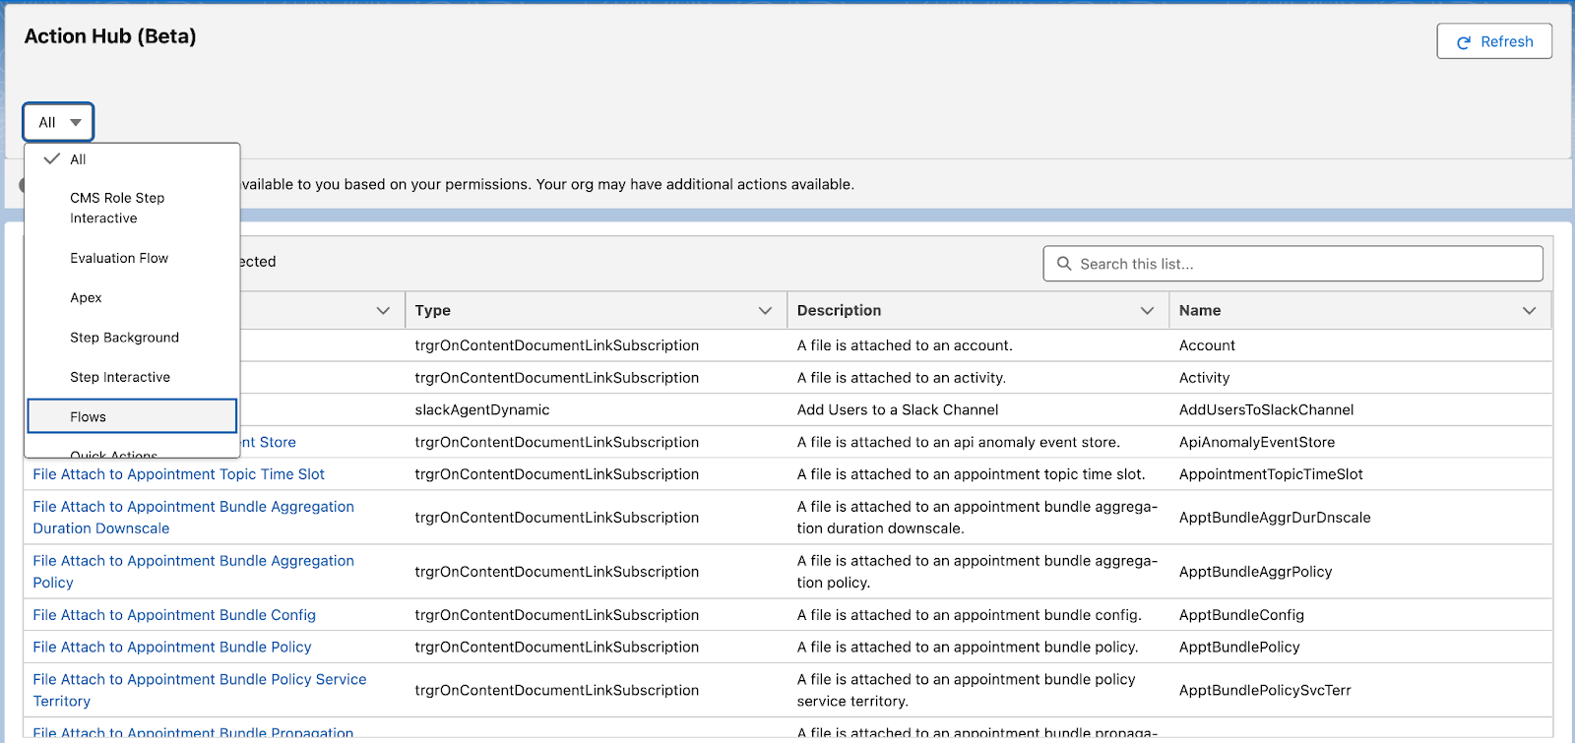Choose Flows in the dropdown list
Image resolution: width=1575 pixels, height=743 pixels.
89,416
